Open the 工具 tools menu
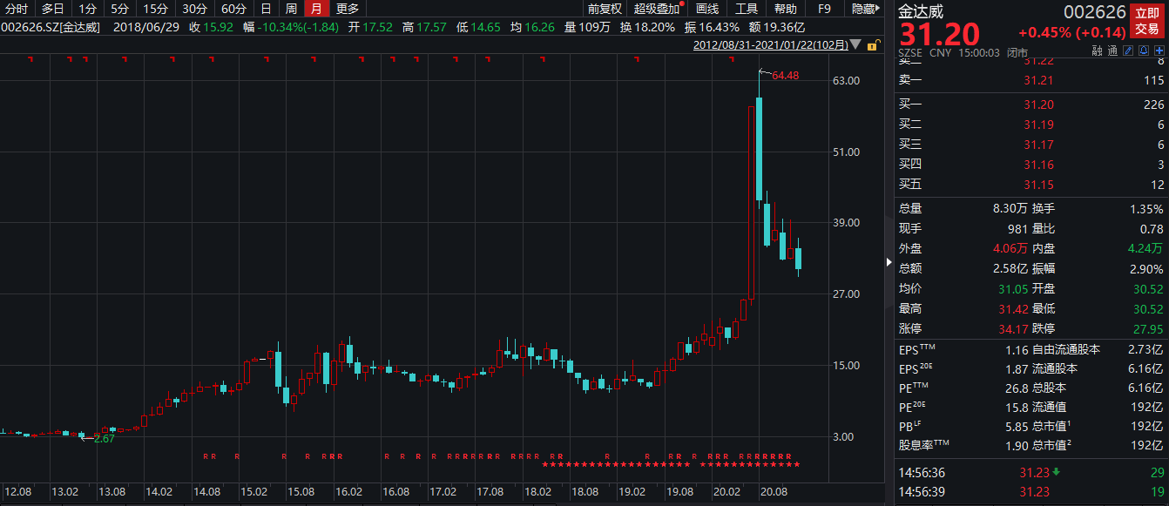This screenshot has width=1169, height=506. tap(747, 9)
